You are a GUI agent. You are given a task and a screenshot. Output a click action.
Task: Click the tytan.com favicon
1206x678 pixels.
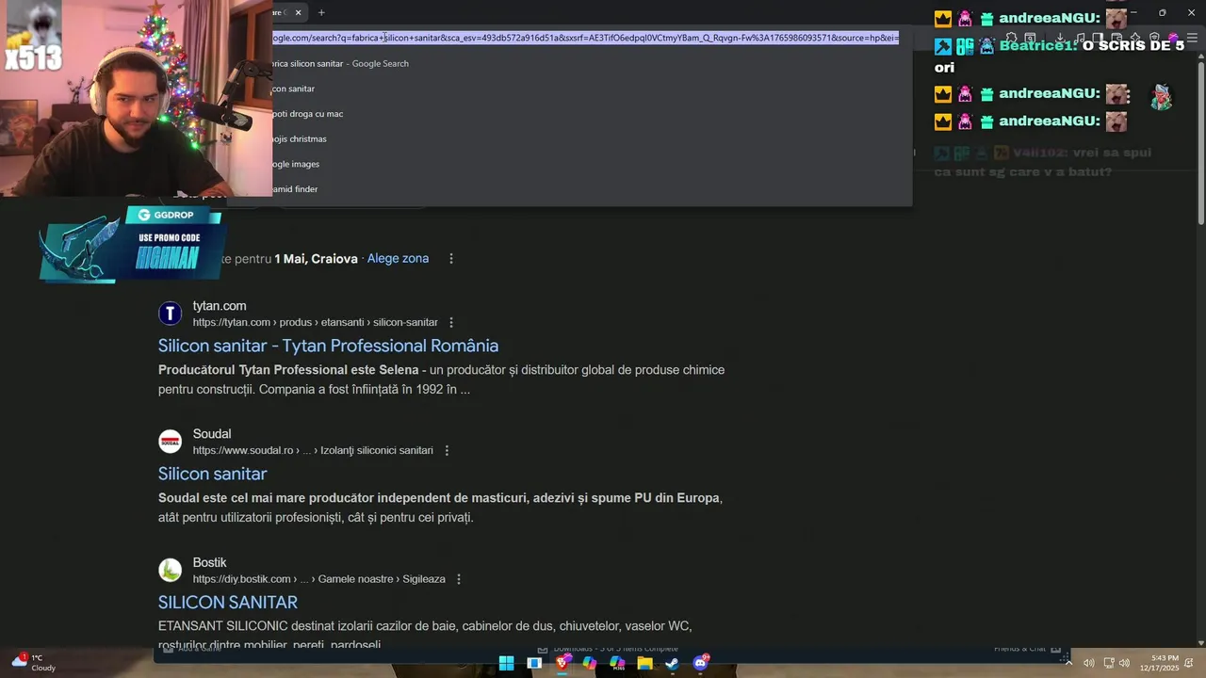[170, 314]
